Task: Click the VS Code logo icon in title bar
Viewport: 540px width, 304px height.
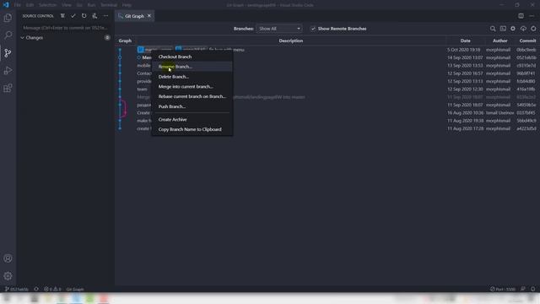Action: [6, 5]
